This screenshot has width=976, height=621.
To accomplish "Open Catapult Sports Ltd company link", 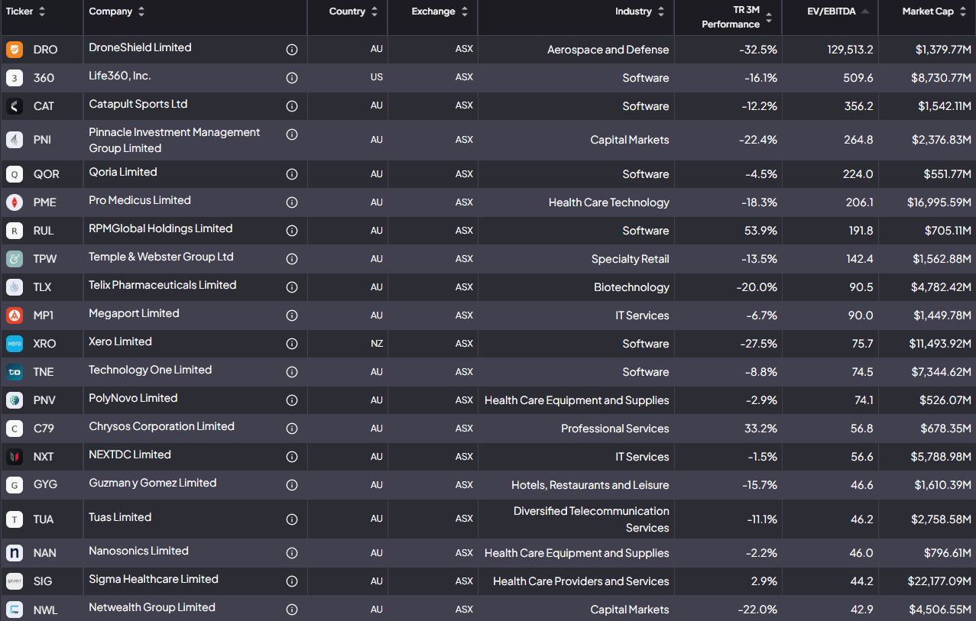I will (138, 104).
